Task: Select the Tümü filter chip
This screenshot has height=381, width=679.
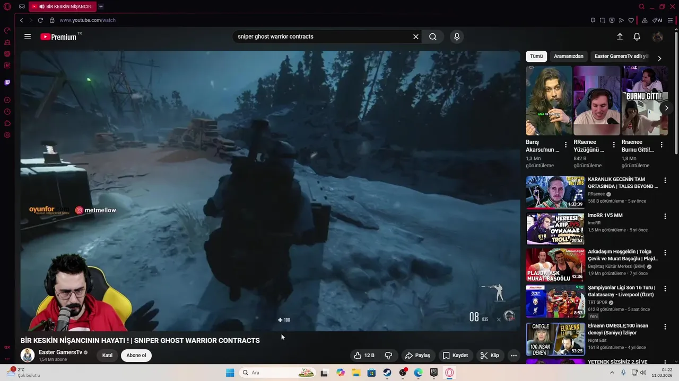Action: [x=536, y=56]
